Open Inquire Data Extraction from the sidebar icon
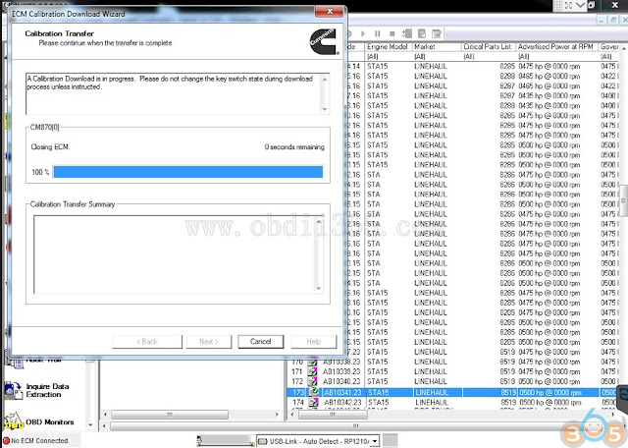The height and width of the screenshot is (448, 628). pos(14,391)
